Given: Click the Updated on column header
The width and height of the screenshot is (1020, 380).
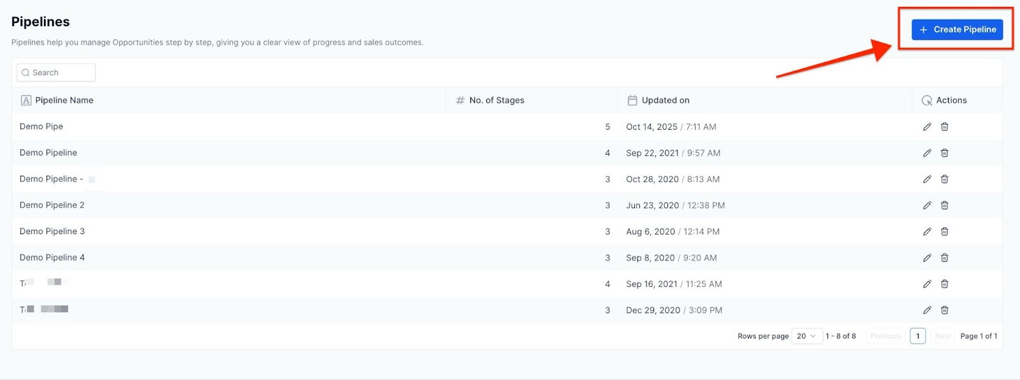Looking at the screenshot, I should pyautogui.click(x=665, y=100).
